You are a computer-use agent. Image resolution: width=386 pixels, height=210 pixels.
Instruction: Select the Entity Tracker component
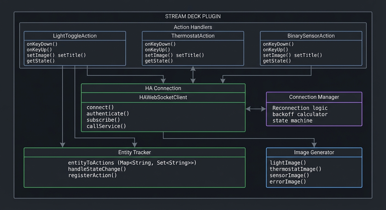click(x=135, y=152)
